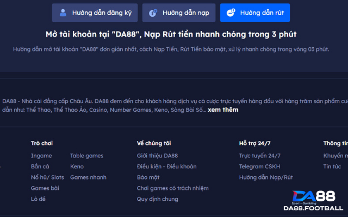
Task: Open Games nhanh link
Action: tap(88, 177)
